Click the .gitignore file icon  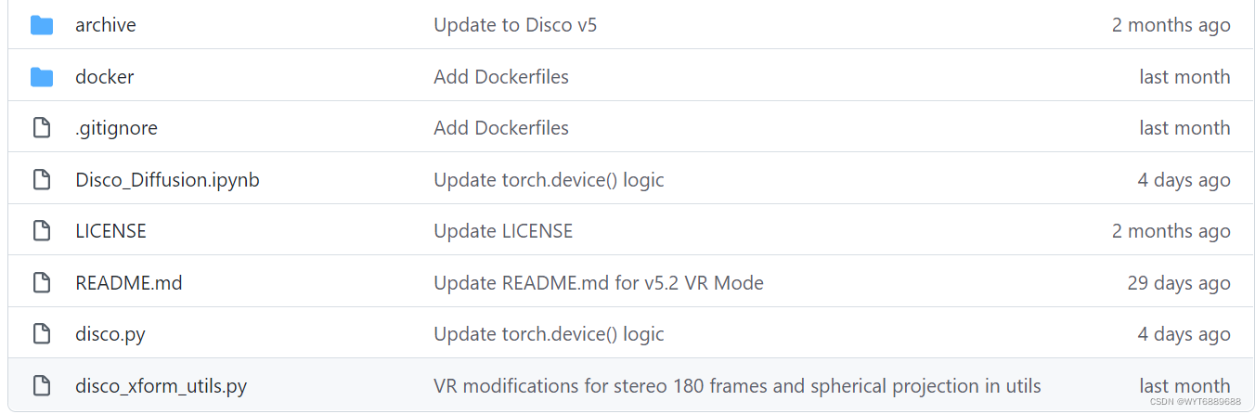(x=42, y=128)
